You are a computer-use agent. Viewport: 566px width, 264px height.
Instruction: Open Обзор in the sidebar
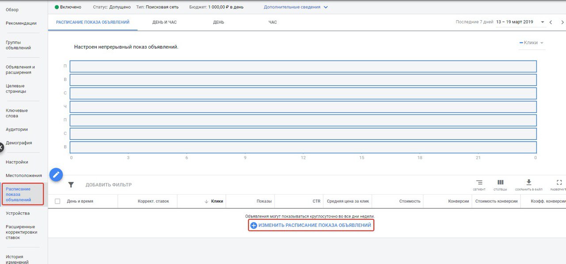pos(12,10)
